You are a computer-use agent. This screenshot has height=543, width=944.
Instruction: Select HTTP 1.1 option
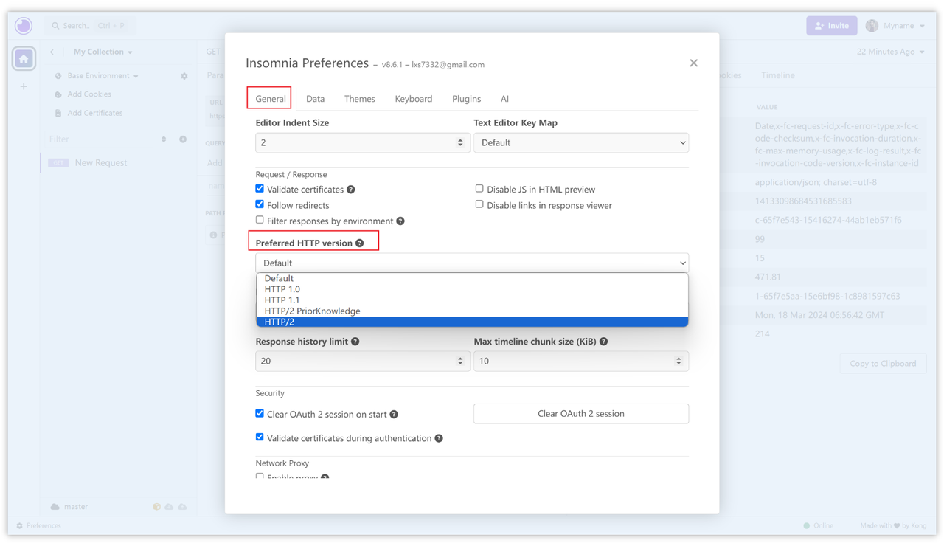coord(472,300)
